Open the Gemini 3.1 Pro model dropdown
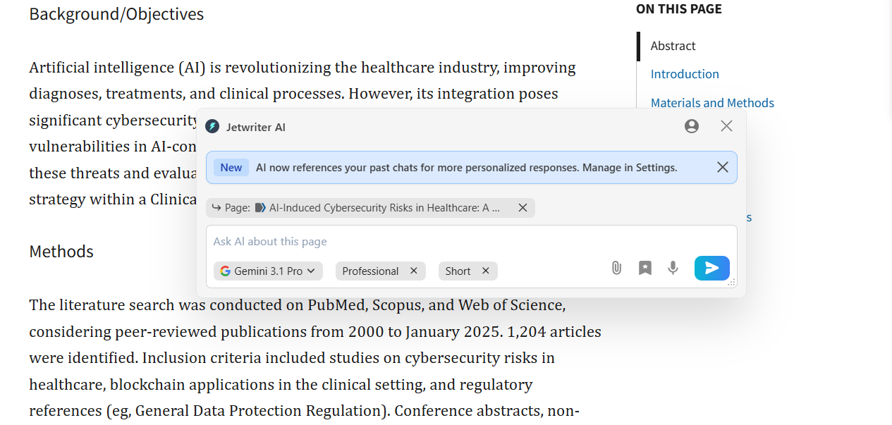The height and width of the screenshot is (425, 892). tap(268, 271)
